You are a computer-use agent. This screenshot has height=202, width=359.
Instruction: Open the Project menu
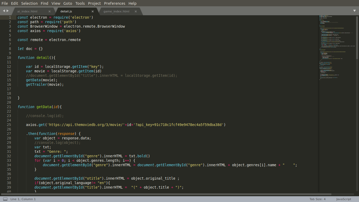[94, 3]
